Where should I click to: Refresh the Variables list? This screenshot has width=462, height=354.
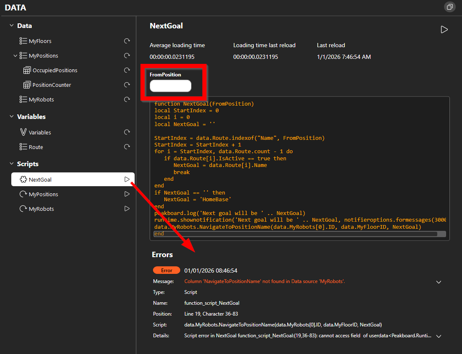pos(127,132)
